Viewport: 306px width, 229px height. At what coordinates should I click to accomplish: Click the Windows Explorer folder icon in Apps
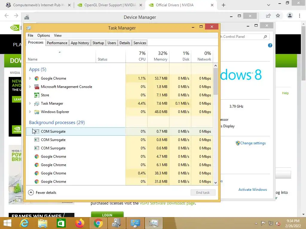click(x=36, y=112)
